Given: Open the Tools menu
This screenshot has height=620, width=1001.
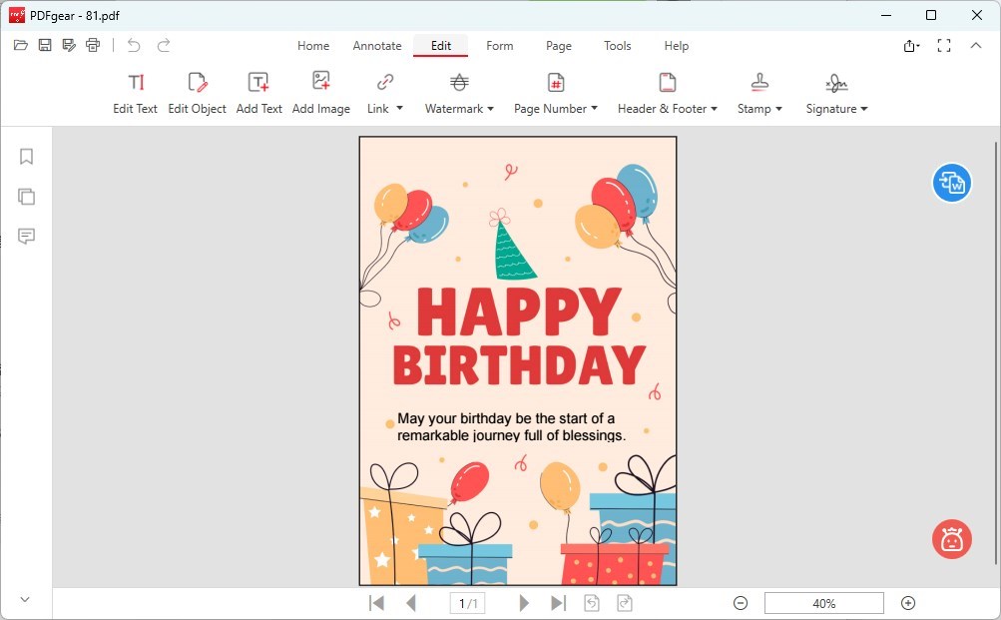Looking at the screenshot, I should point(617,46).
